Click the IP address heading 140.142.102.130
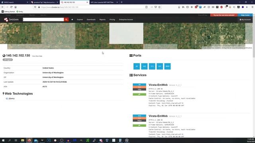 click(18, 56)
